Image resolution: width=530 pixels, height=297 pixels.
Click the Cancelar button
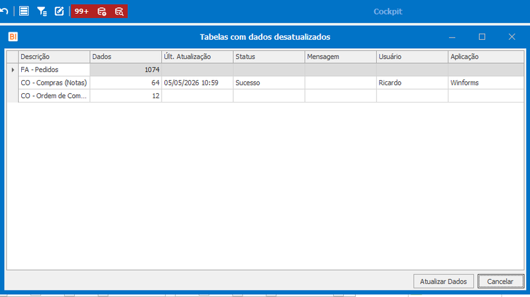coord(500,282)
